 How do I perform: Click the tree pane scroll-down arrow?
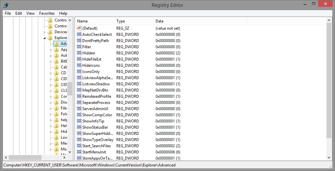pyautogui.click(x=70, y=152)
